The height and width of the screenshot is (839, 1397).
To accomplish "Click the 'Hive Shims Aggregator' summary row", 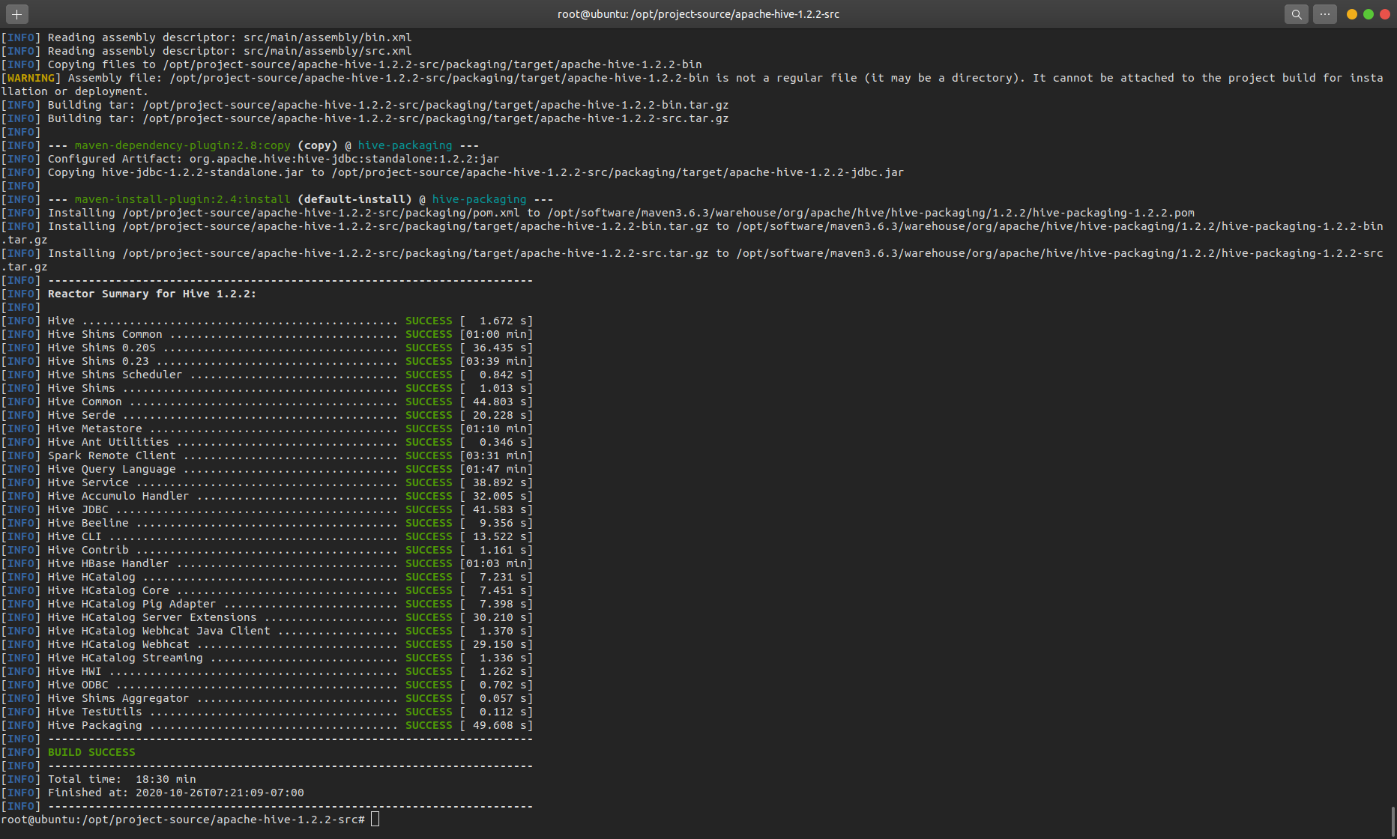I will pyautogui.click(x=268, y=698).
